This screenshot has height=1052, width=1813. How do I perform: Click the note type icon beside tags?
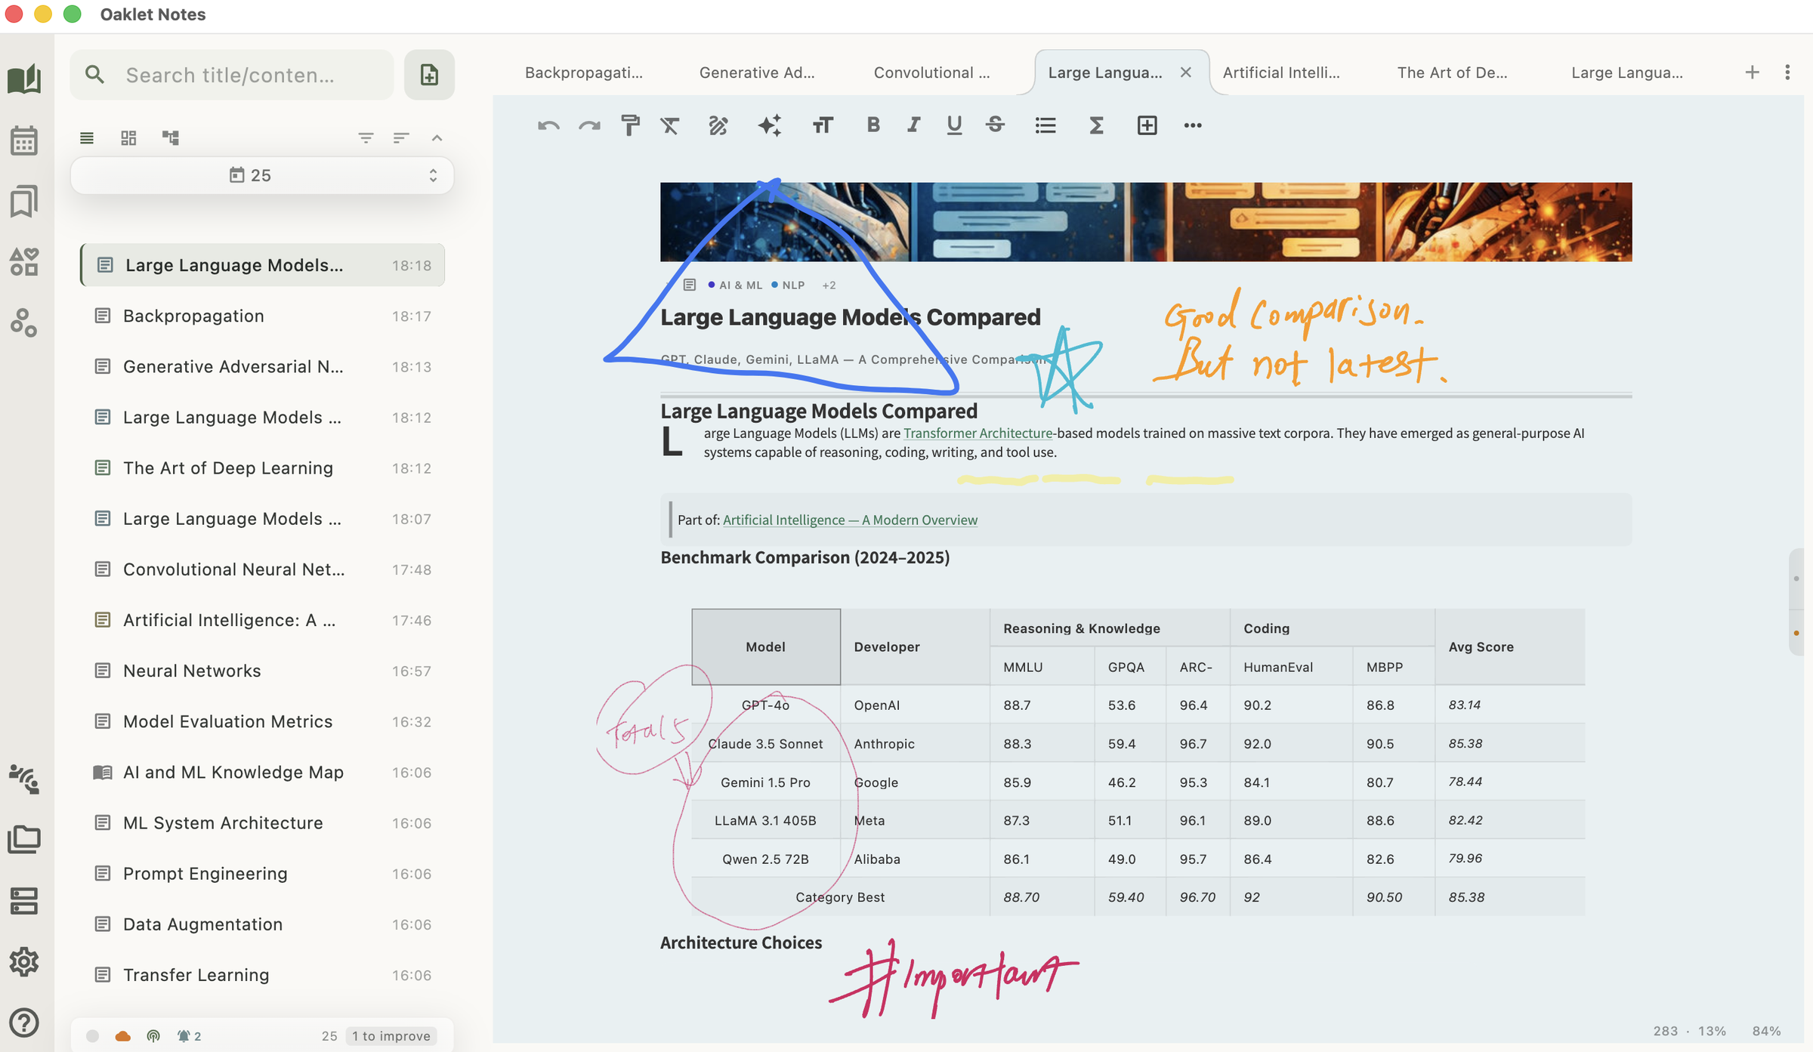click(x=689, y=285)
